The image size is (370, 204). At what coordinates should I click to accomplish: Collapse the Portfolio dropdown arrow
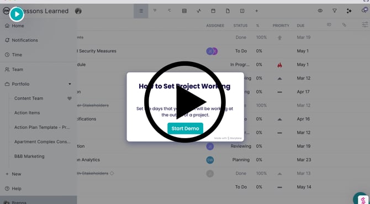pos(70,84)
